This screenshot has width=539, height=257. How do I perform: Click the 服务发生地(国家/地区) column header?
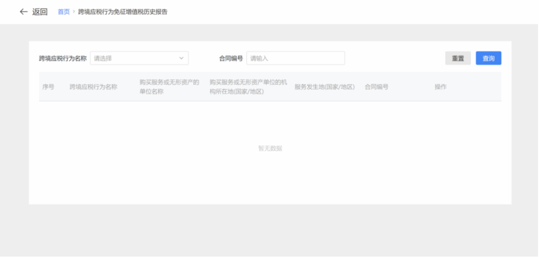tap(324, 87)
